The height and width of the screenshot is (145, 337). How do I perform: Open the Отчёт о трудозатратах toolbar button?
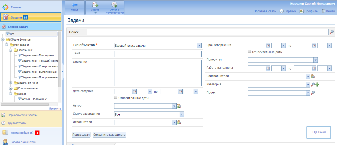[x=115, y=7]
